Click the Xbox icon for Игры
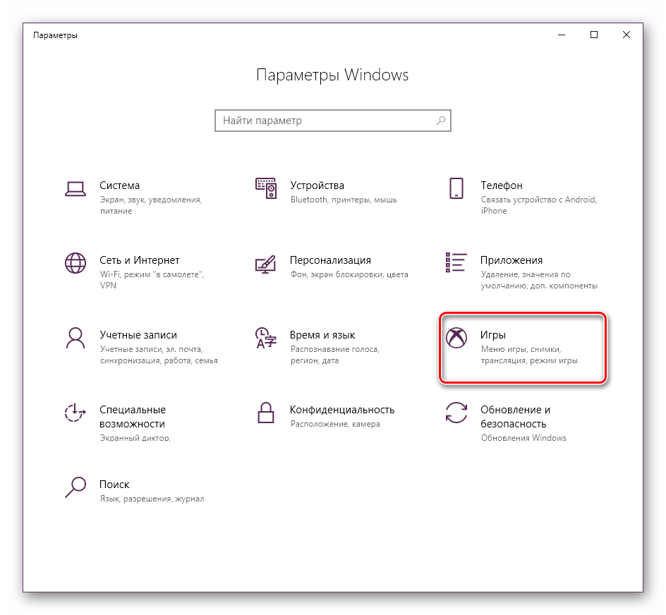This screenshot has width=666, height=615. (456, 338)
